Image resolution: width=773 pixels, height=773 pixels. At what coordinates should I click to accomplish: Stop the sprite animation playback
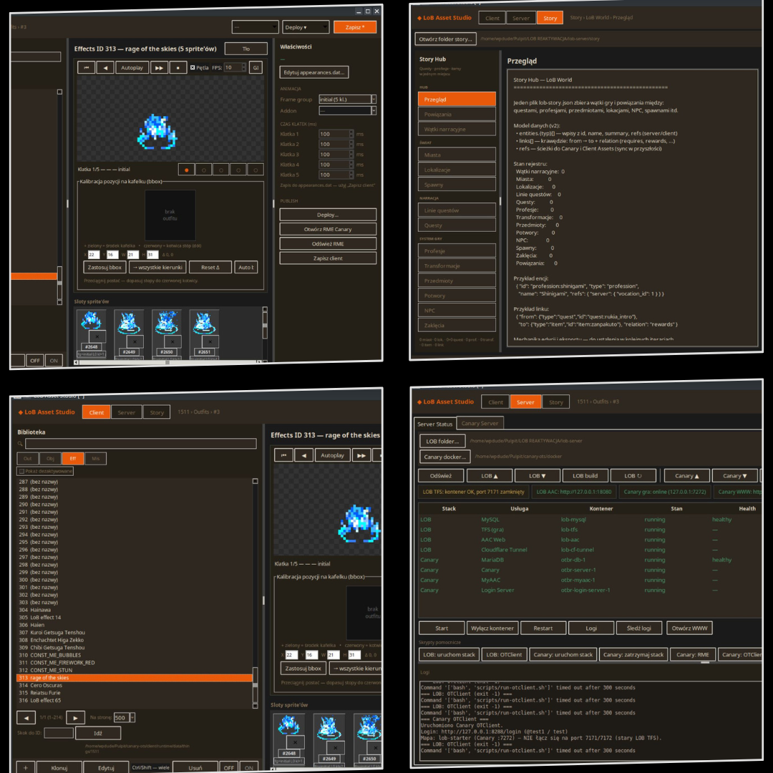tap(178, 67)
